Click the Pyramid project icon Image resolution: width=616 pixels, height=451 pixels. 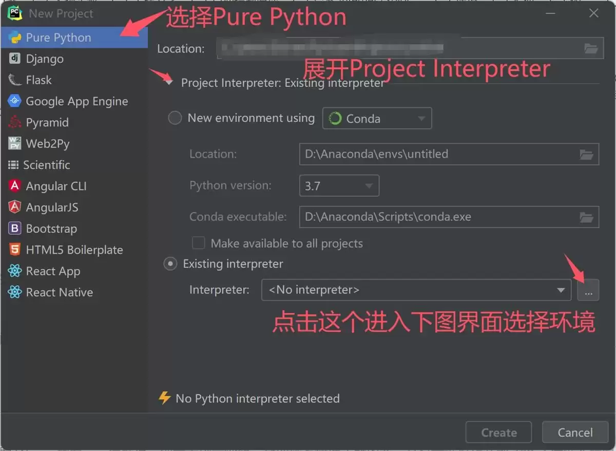pos(15,122)
